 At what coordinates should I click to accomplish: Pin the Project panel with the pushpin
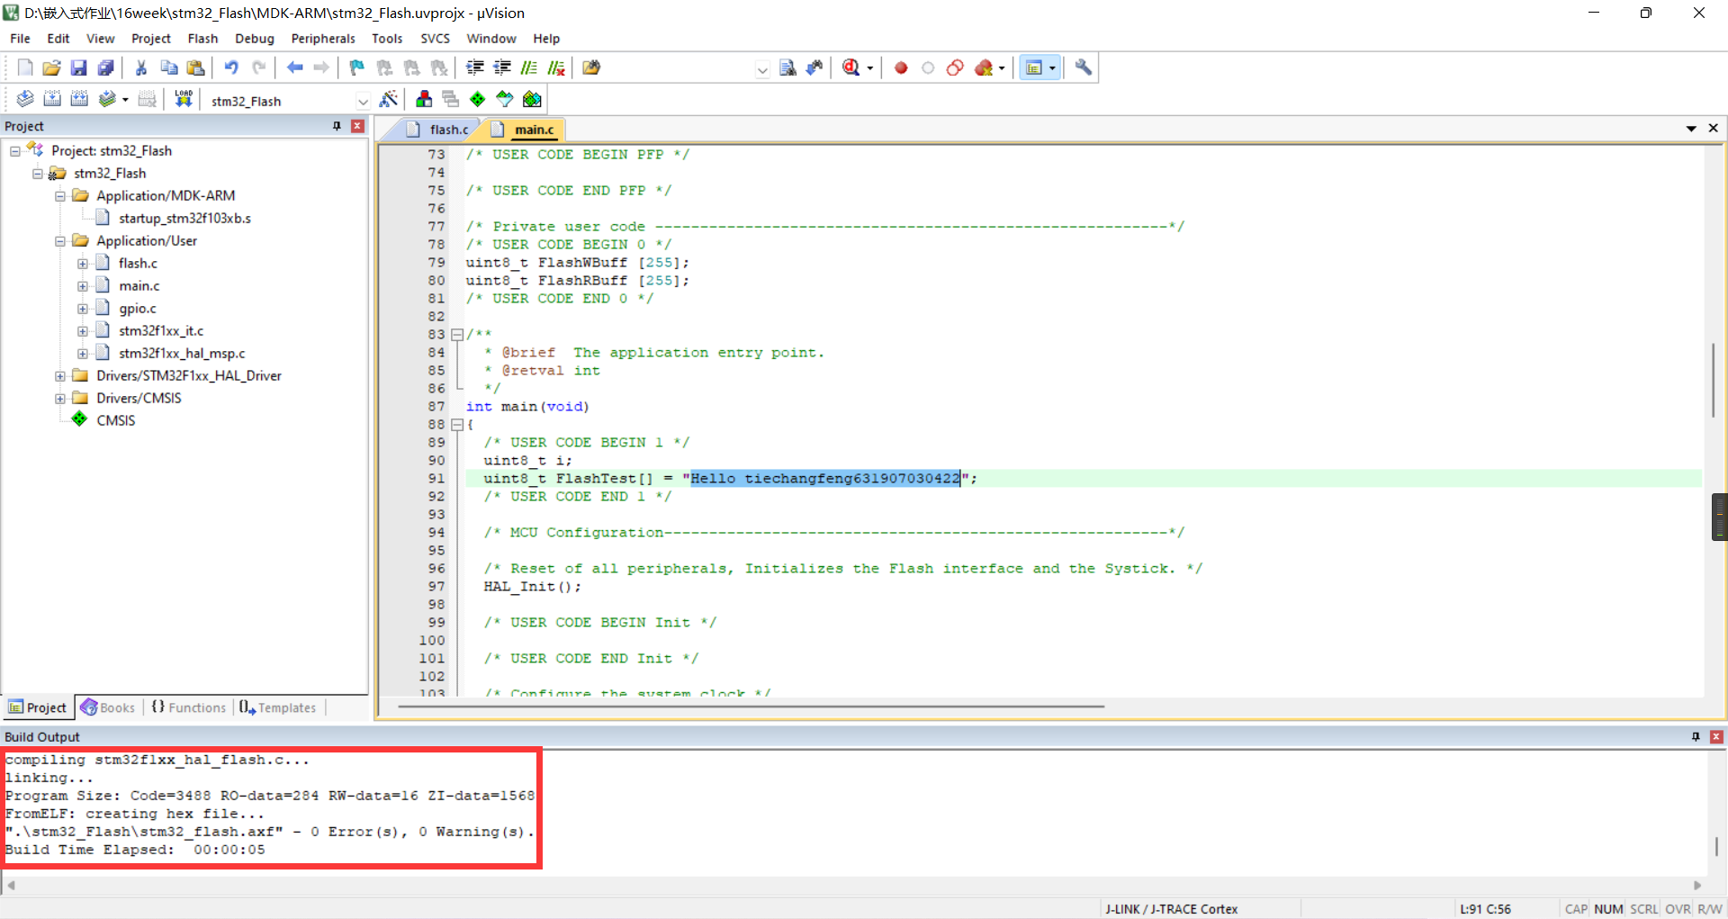(337, 126)
